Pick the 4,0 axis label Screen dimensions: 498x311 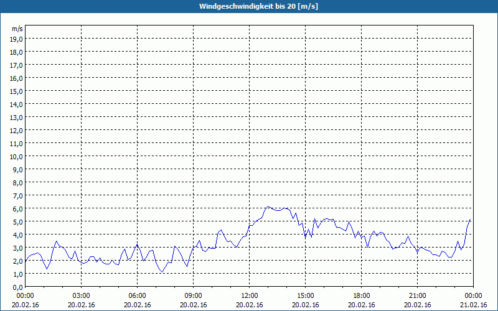click(x=18, y=235)
